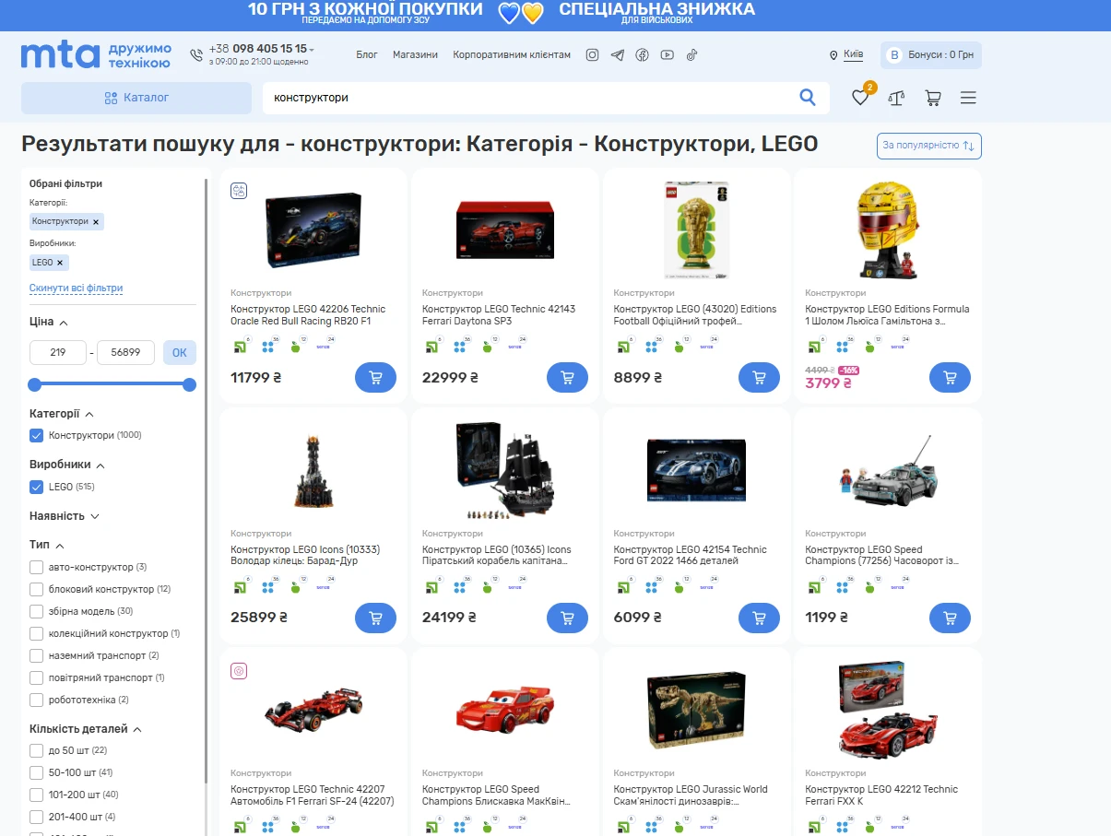Click the maximum price field 56899
This screenshot has width=1111, height=836.
(125, 352)
